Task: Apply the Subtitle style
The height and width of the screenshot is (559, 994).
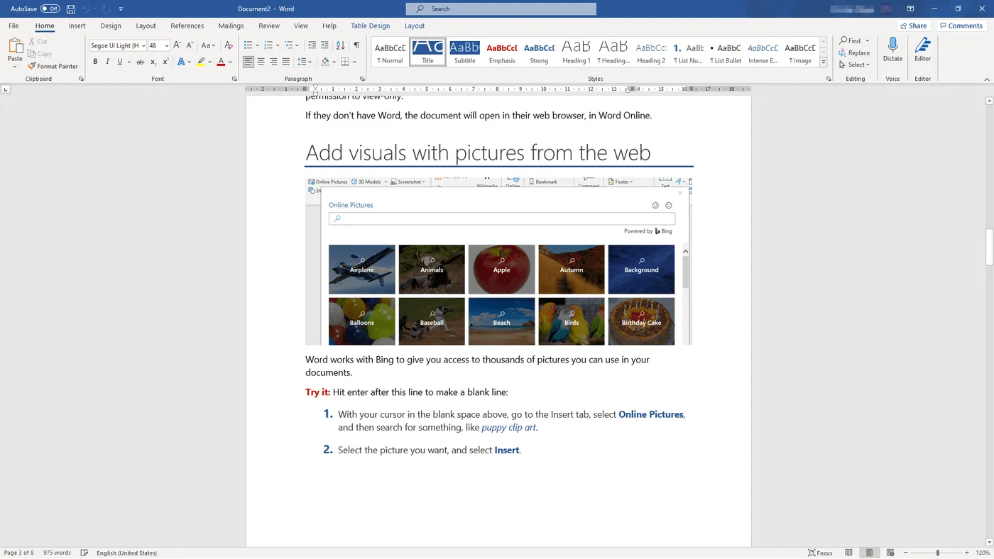Action: (x=465, y=52)
